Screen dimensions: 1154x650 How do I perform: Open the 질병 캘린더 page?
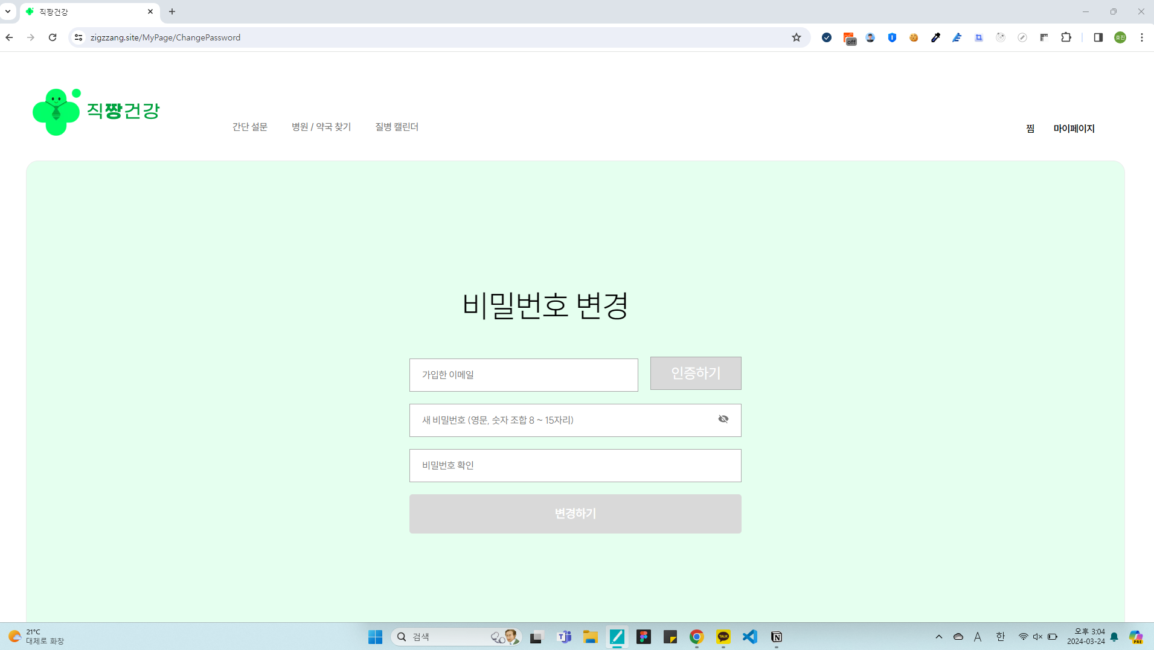coord(396,127)
